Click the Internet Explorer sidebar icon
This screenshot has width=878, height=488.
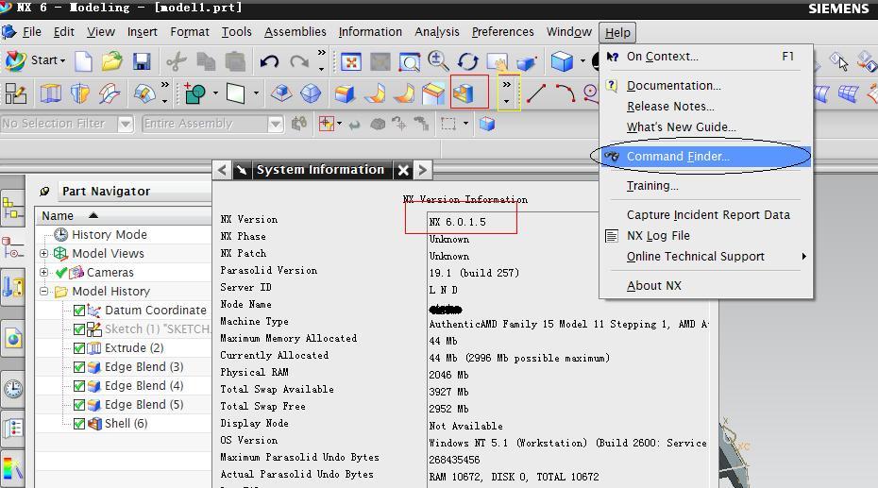pos(13,339)
